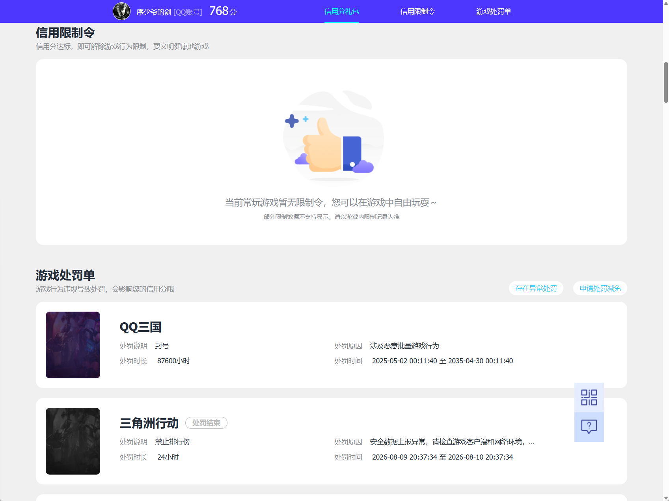Click the 存在异常处罚 button
The width and height of the screenshot is (669, 501).
pyautogui.click(x=536, y=288)
